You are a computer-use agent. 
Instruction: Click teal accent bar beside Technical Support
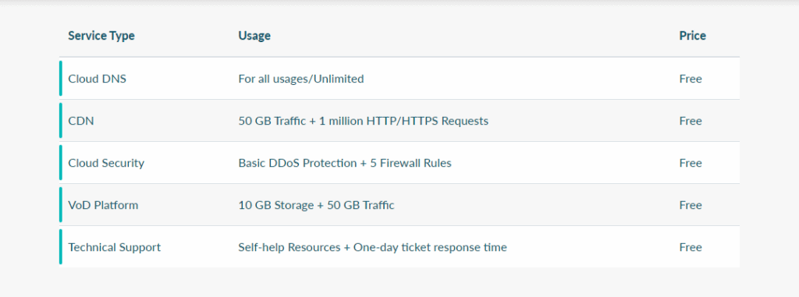coord(61,246)
